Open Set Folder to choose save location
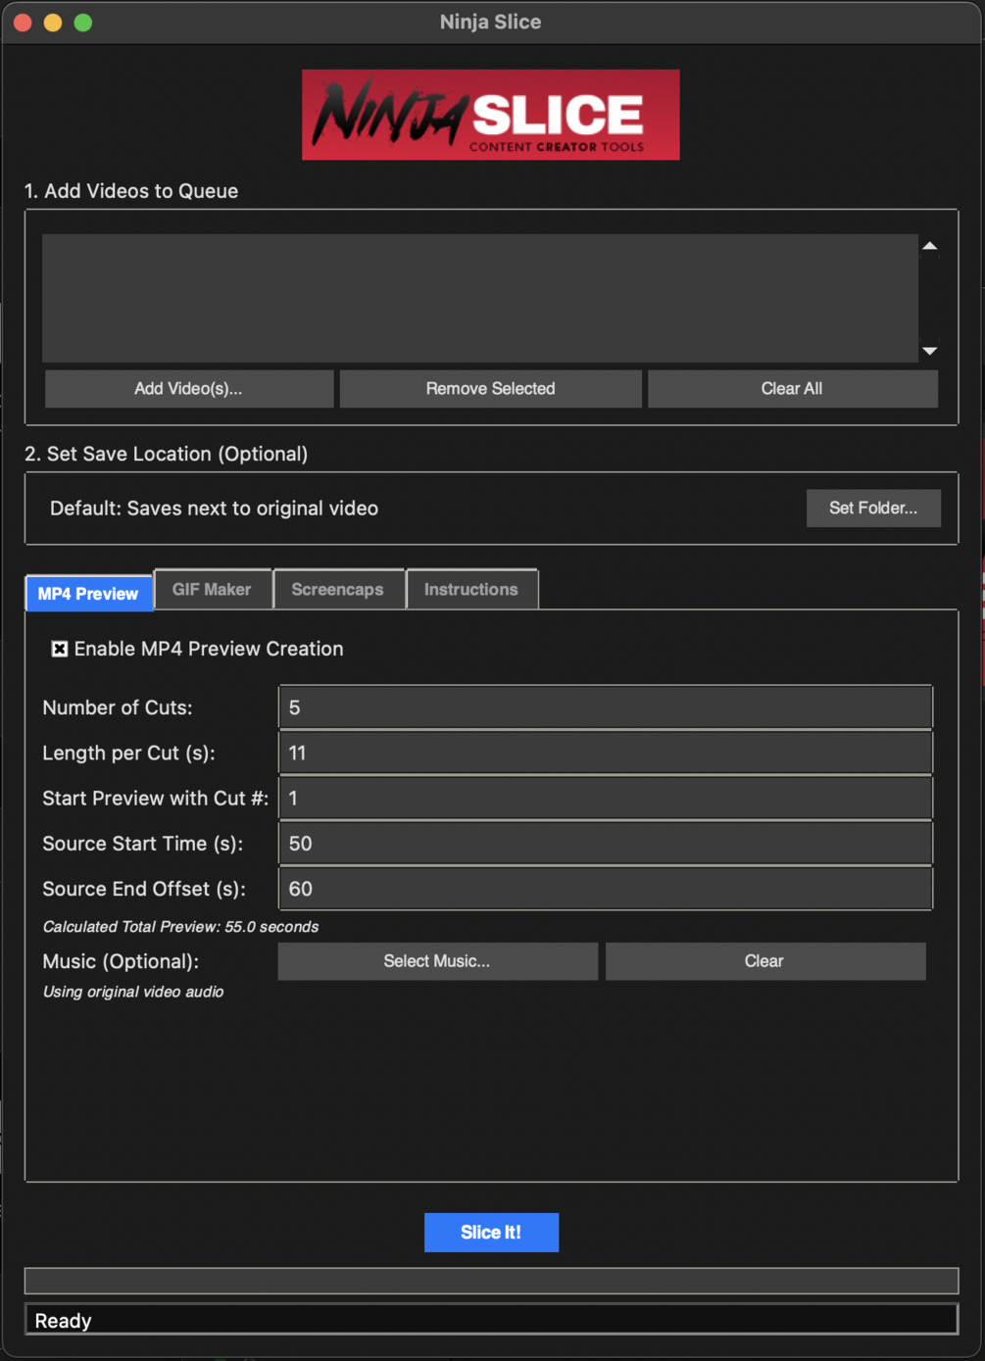985x1361 pixels. pyautogui.click(x=872, y=508)
